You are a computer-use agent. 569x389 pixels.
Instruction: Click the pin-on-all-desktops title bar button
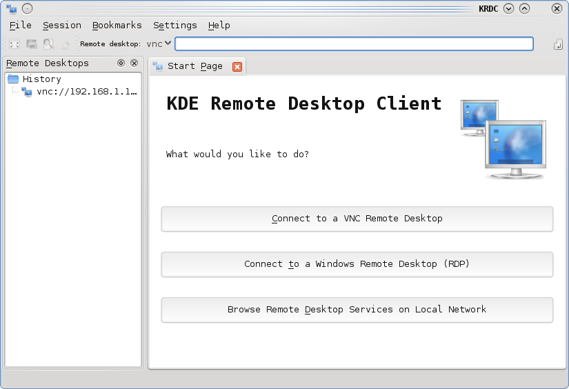27,8
